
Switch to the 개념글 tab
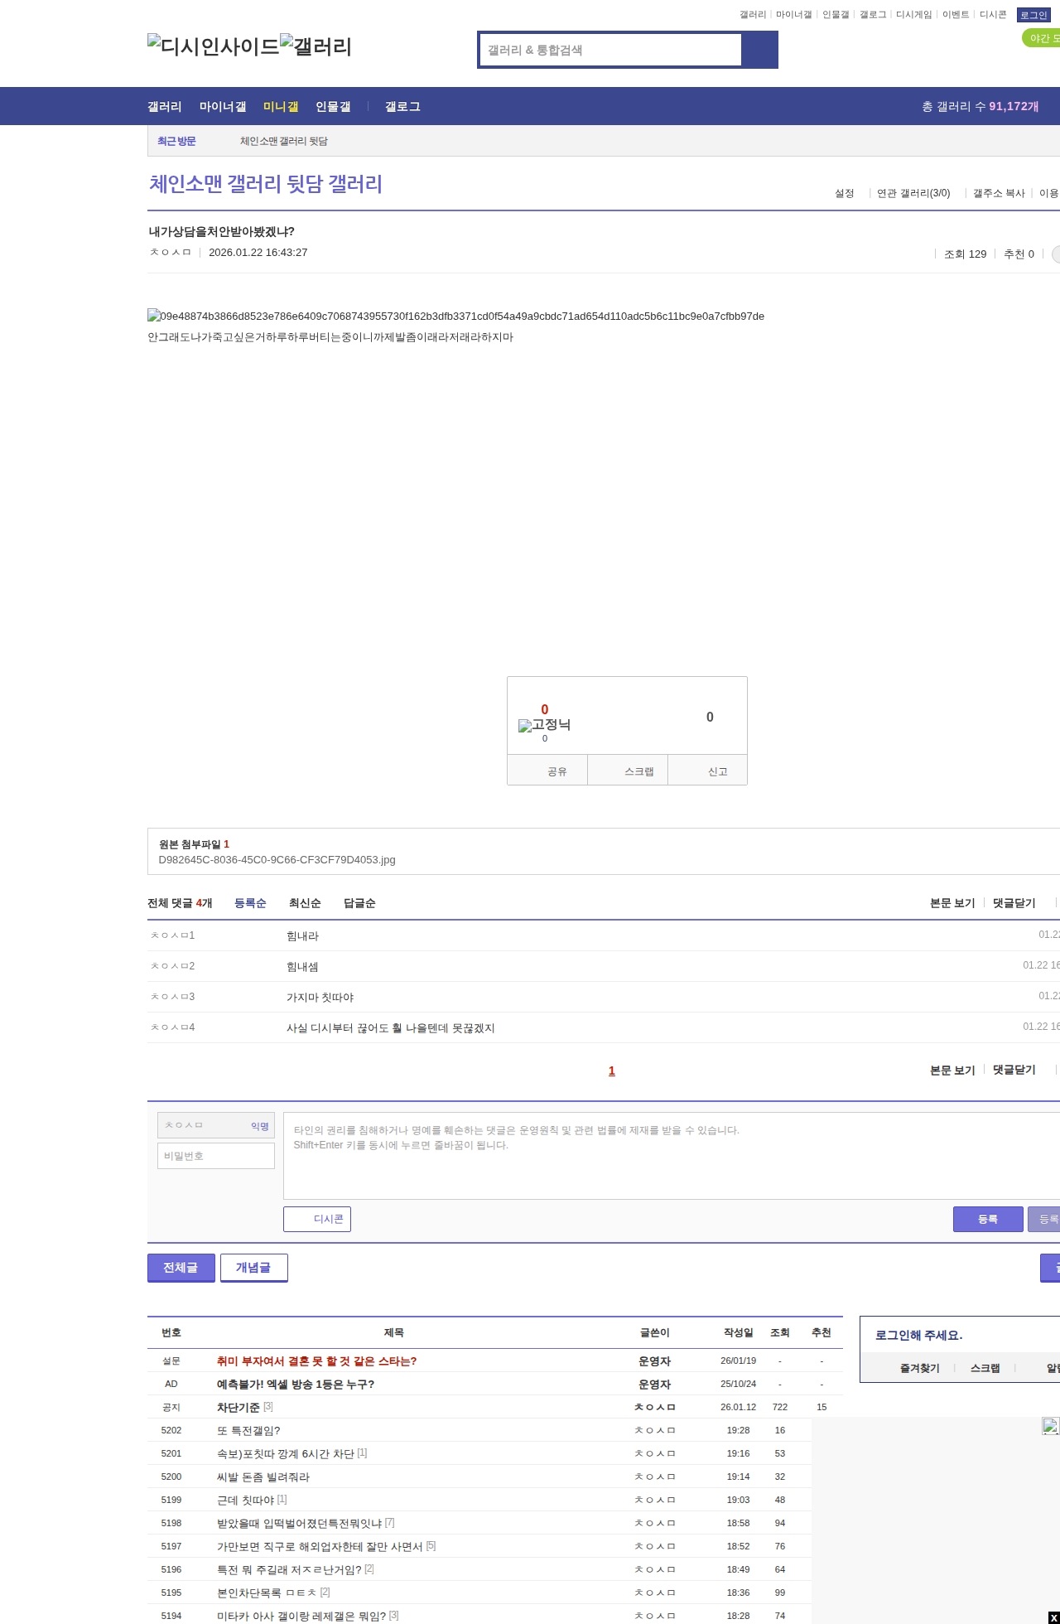point(253,1267)
